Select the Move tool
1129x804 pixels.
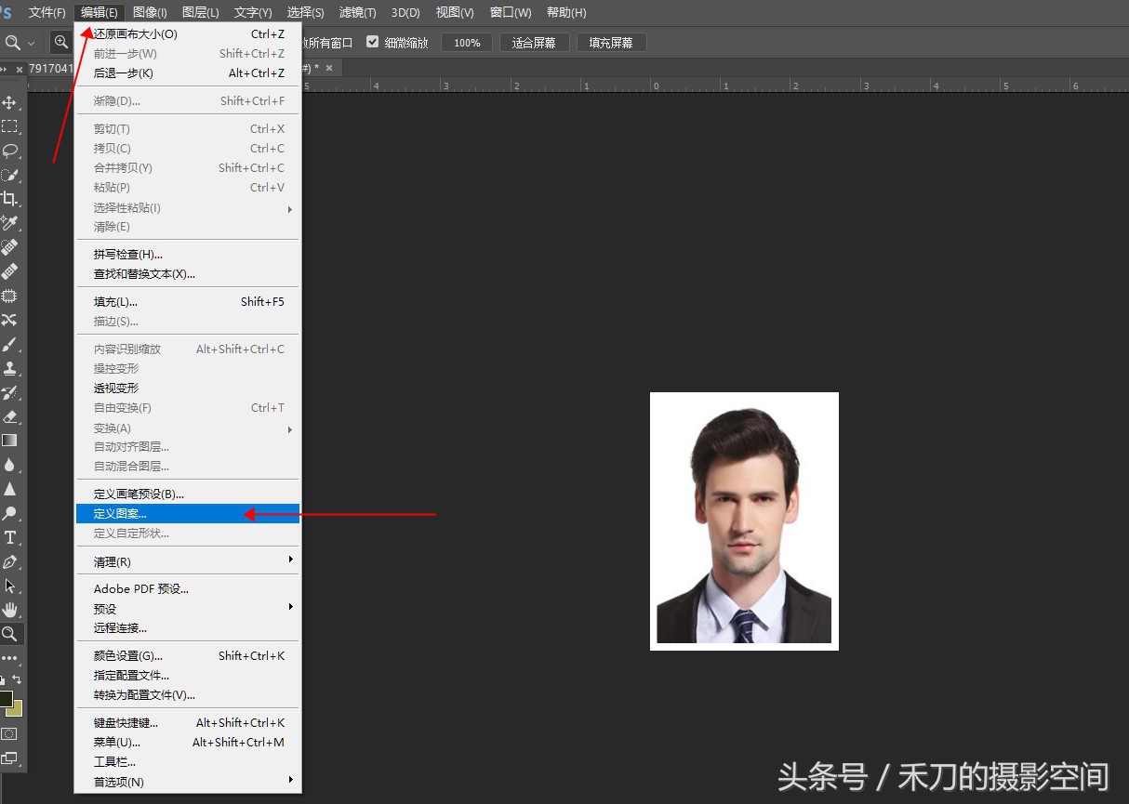[x=10, y=102]
